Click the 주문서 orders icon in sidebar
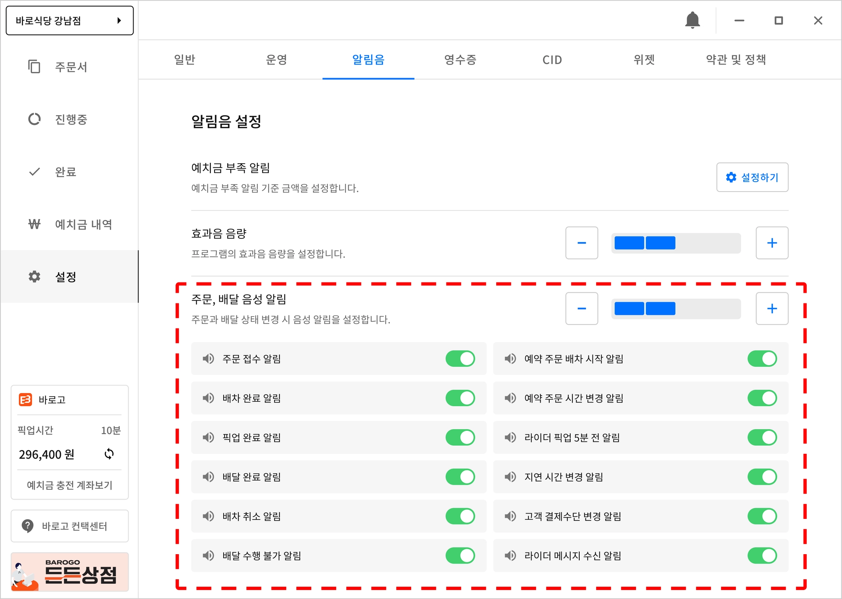Screen dimensions: 842x599 click(34, 67)
